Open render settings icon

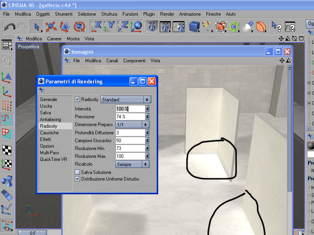(x=179, y=27)
